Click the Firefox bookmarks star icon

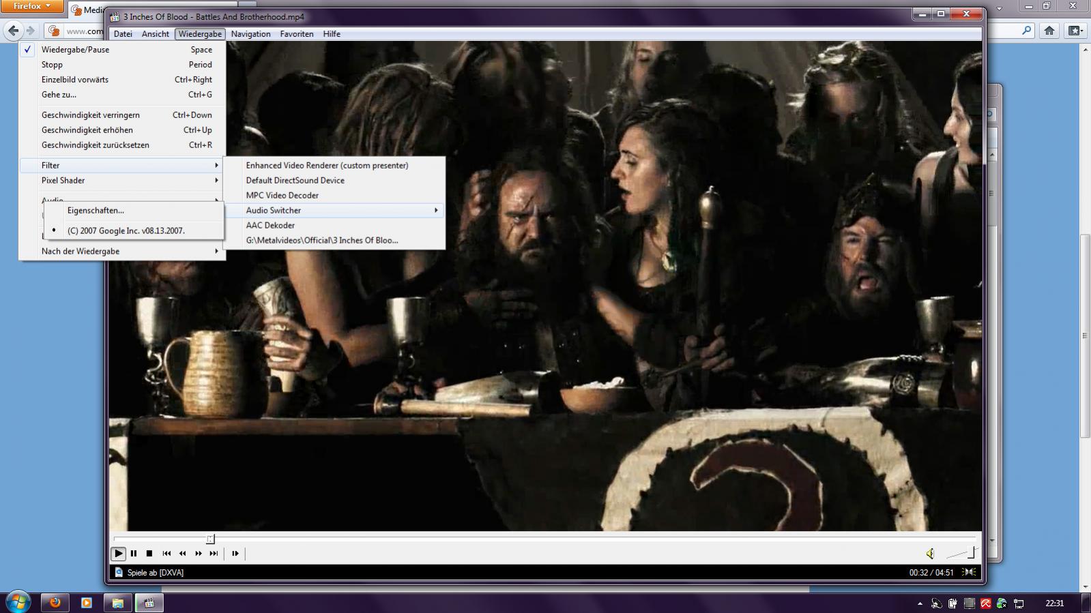[1075, 31]
